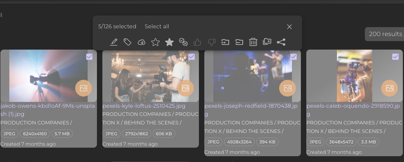Click the tag icon to tag selected files

(128, 42)
